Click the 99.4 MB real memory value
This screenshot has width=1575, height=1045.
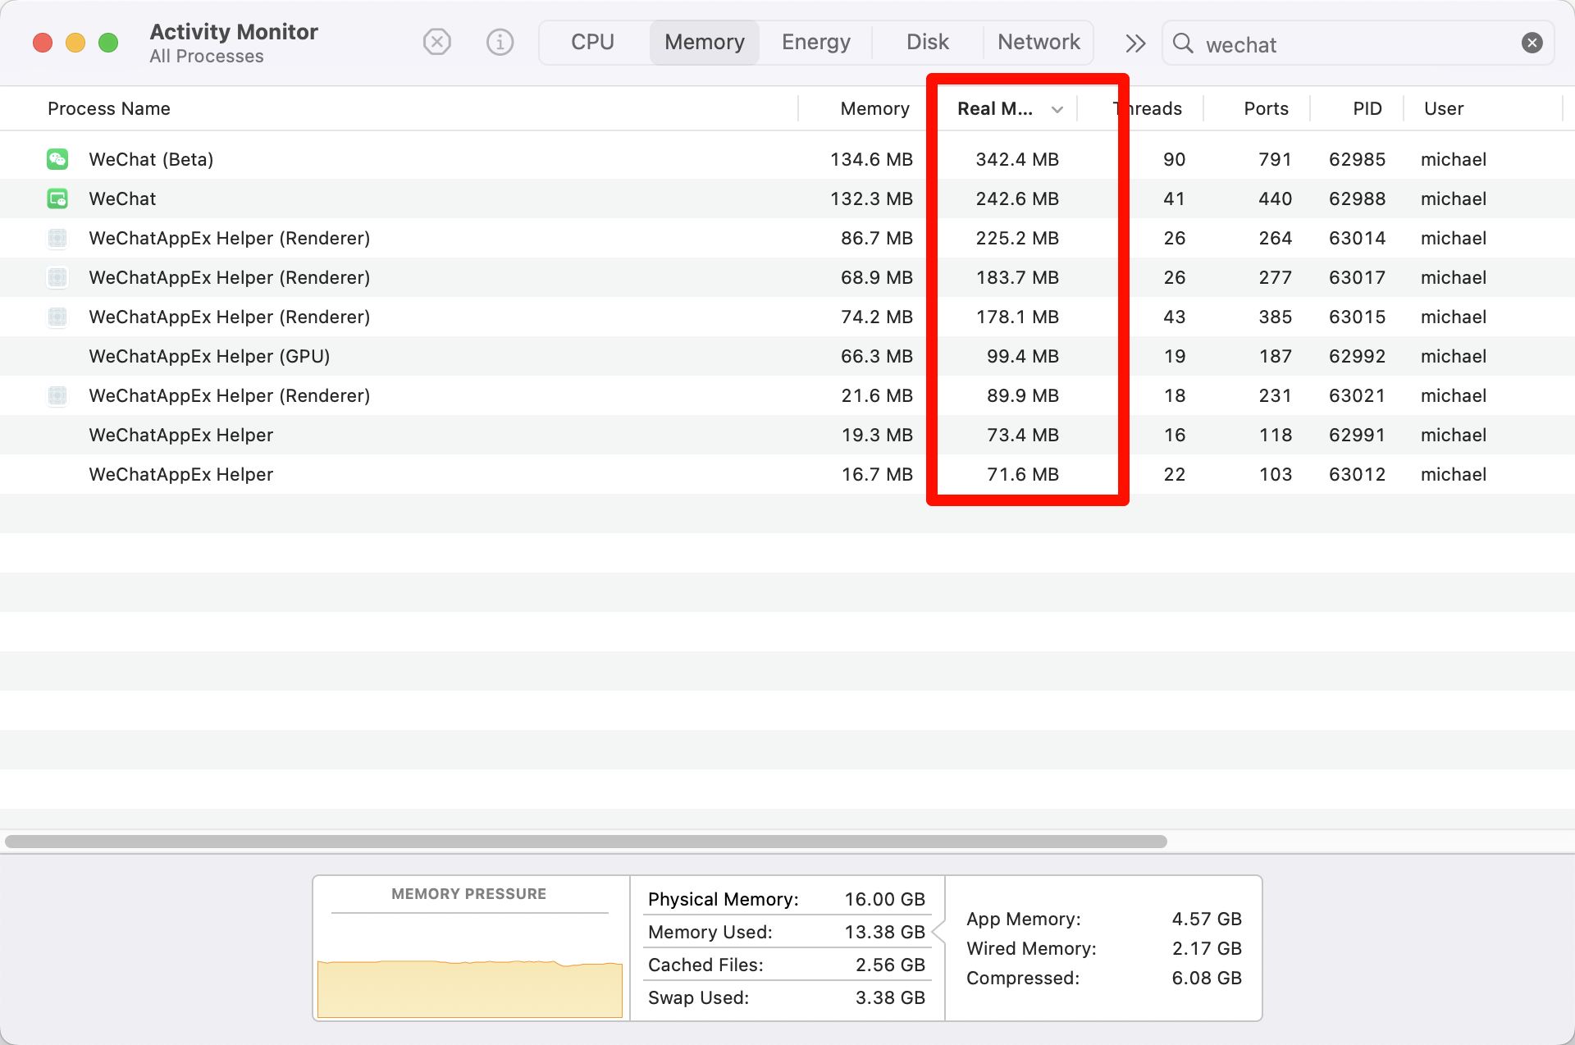tap(1023, 356)
